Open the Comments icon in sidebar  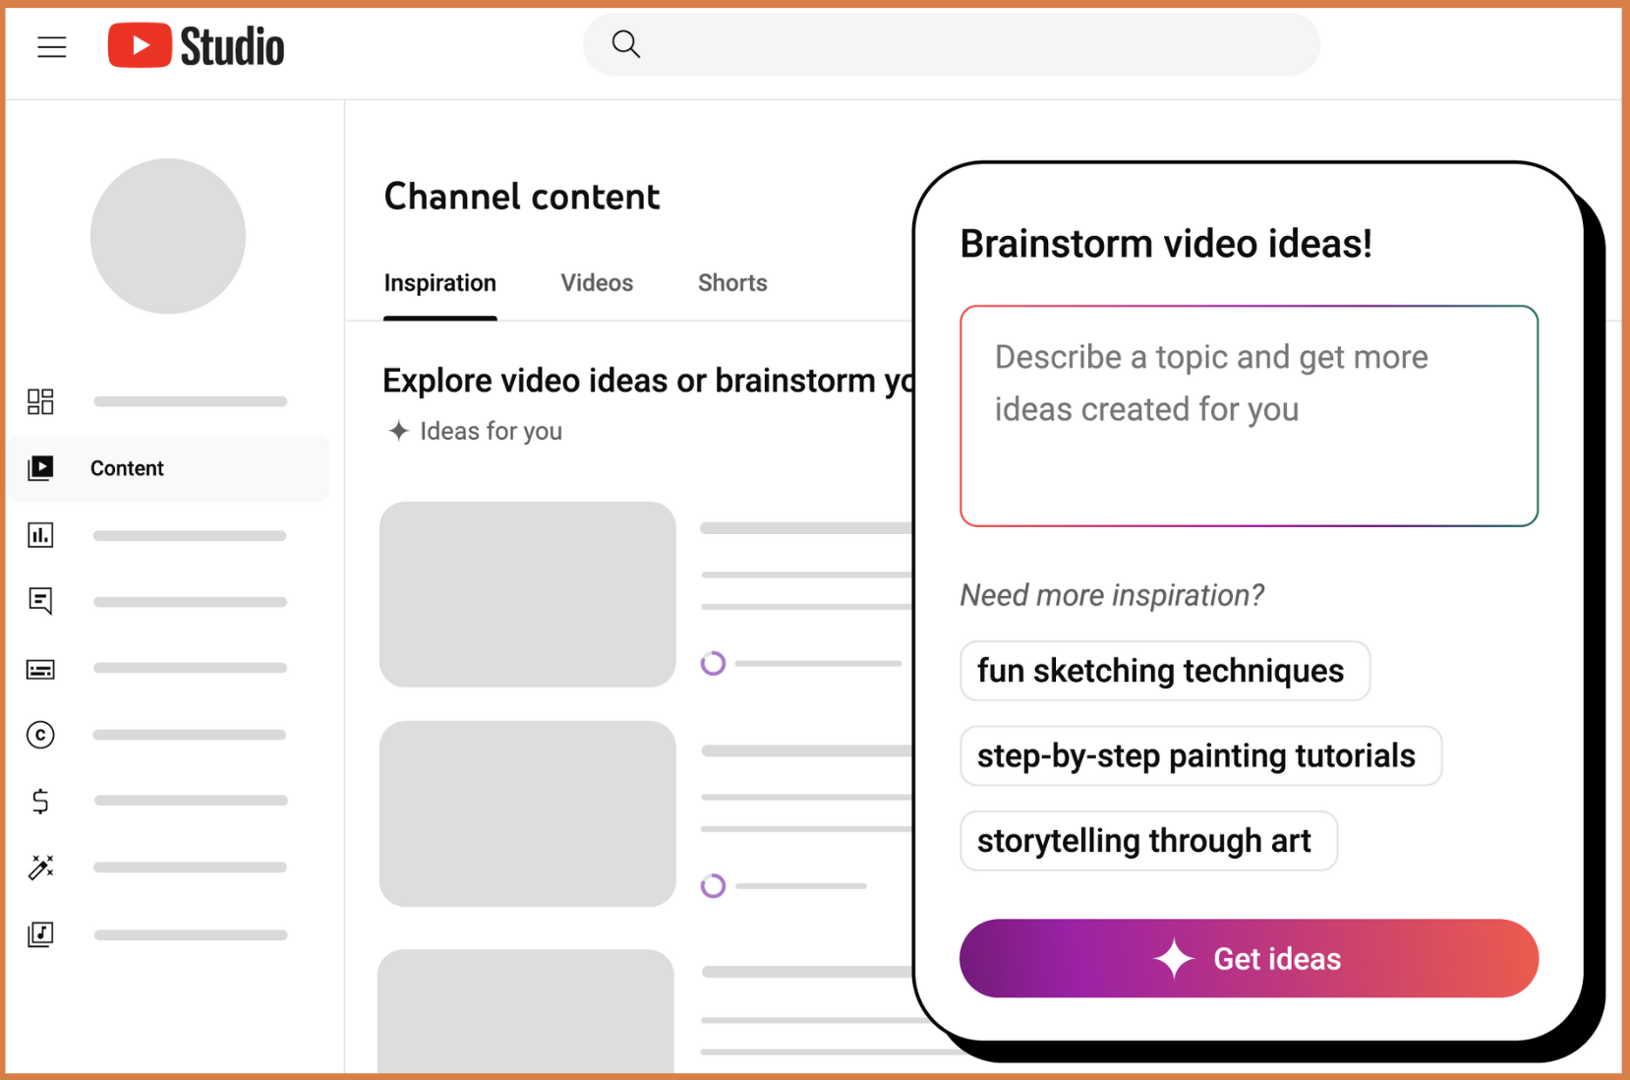(40, 601)
